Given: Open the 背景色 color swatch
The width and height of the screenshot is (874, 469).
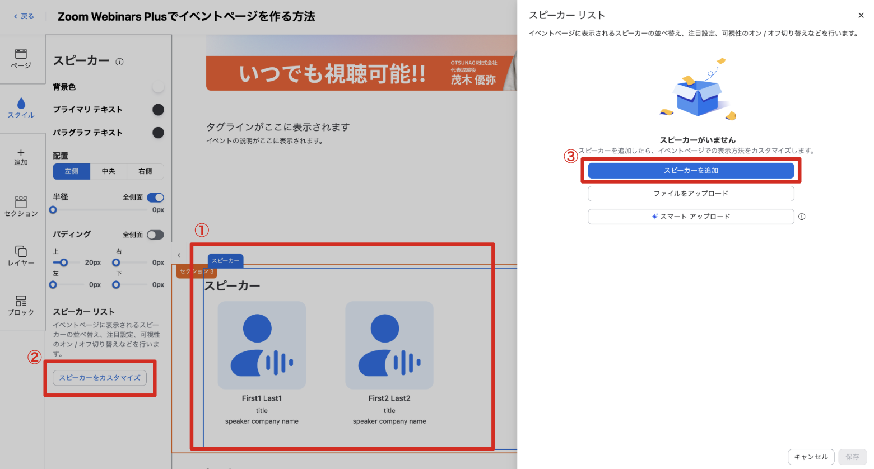Looking at the screenshot, I should (158, 87).
